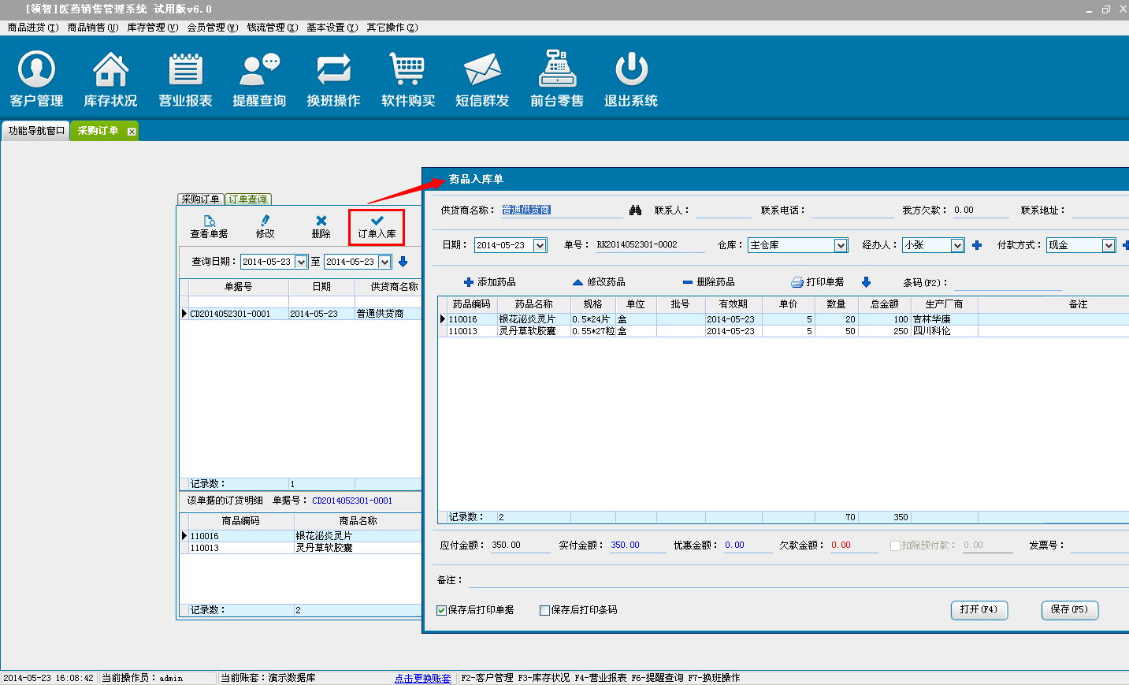Click the 提醒查询 reminder icon
Screen dimensions: 1129x685
point(259,70)
